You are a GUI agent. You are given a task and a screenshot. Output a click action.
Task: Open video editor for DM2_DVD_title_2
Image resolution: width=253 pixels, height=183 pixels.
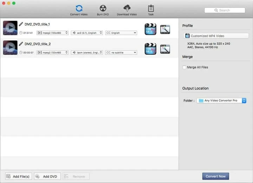[165, 49]
